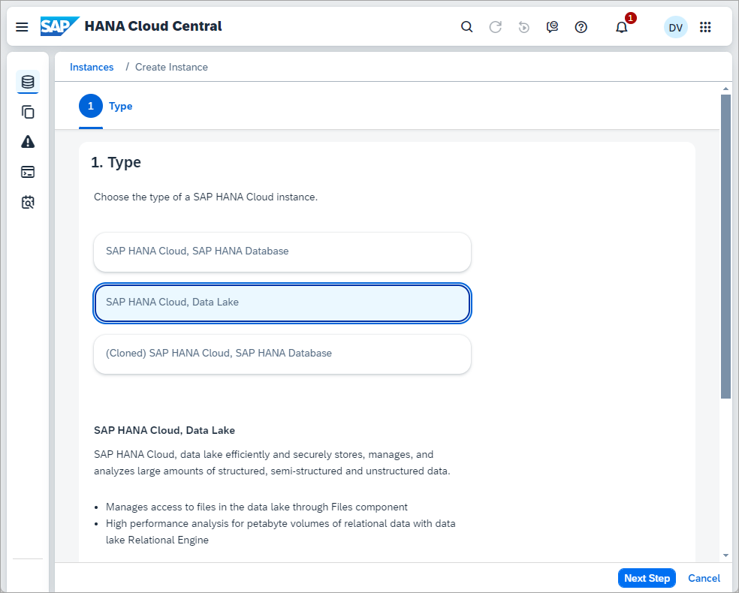Click the refresh icon in header
The image size is (739, 593).
496,27
